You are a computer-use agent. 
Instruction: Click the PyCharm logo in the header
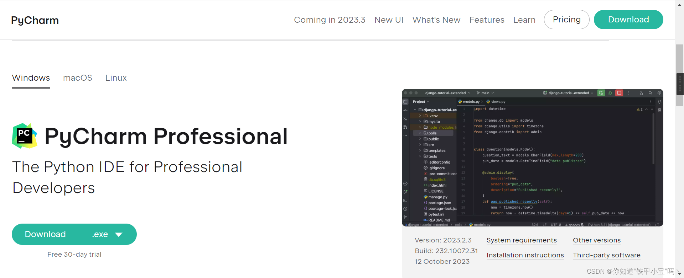(35, 20)
